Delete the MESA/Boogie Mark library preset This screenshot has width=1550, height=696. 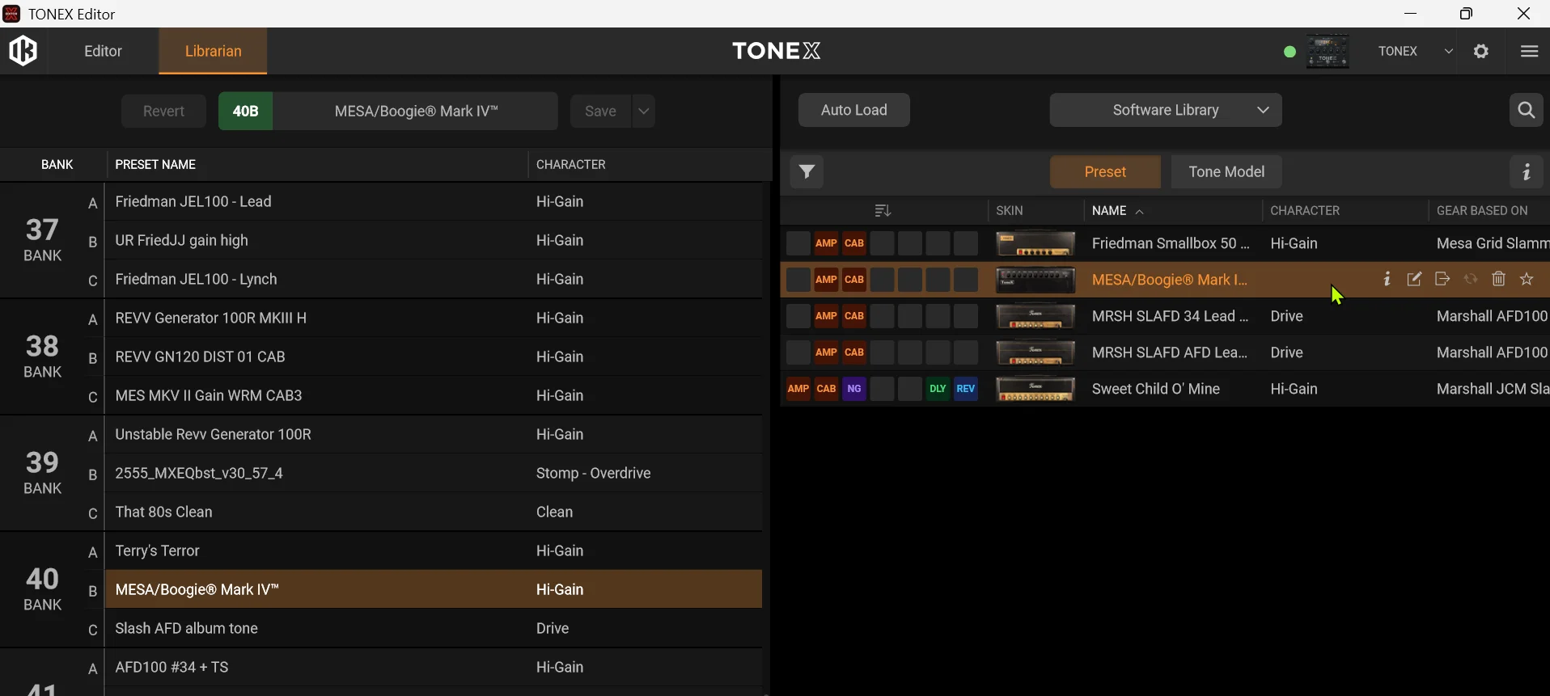(x=1499, y=280)
